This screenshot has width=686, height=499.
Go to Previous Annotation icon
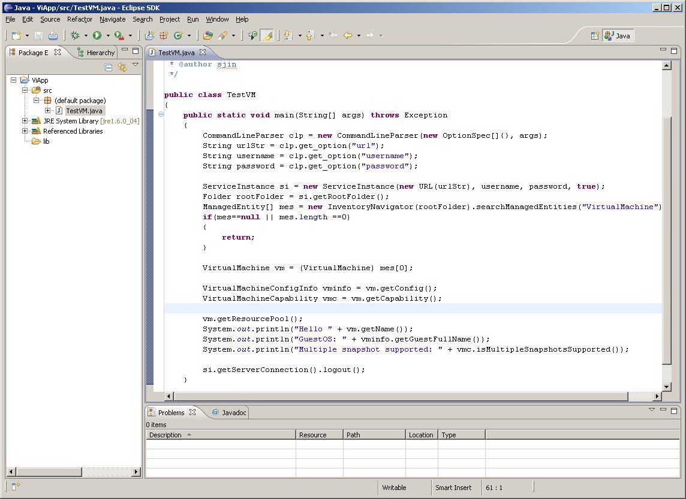[x=310, y=35]
